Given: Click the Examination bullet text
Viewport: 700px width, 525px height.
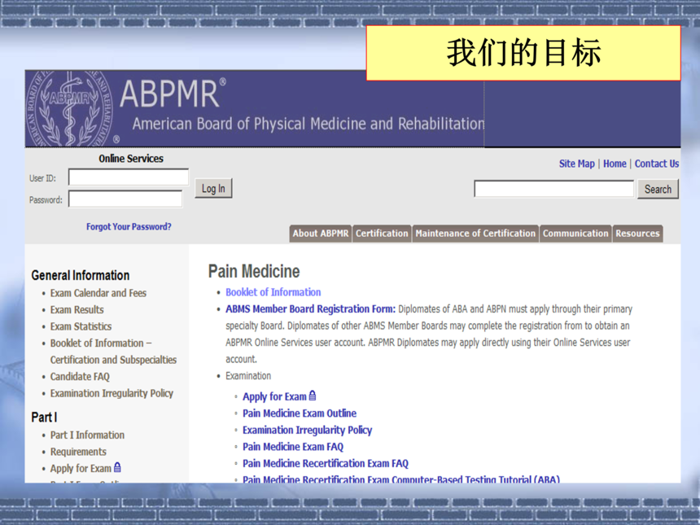Looking at the screenshot, I should coord(248,376).
